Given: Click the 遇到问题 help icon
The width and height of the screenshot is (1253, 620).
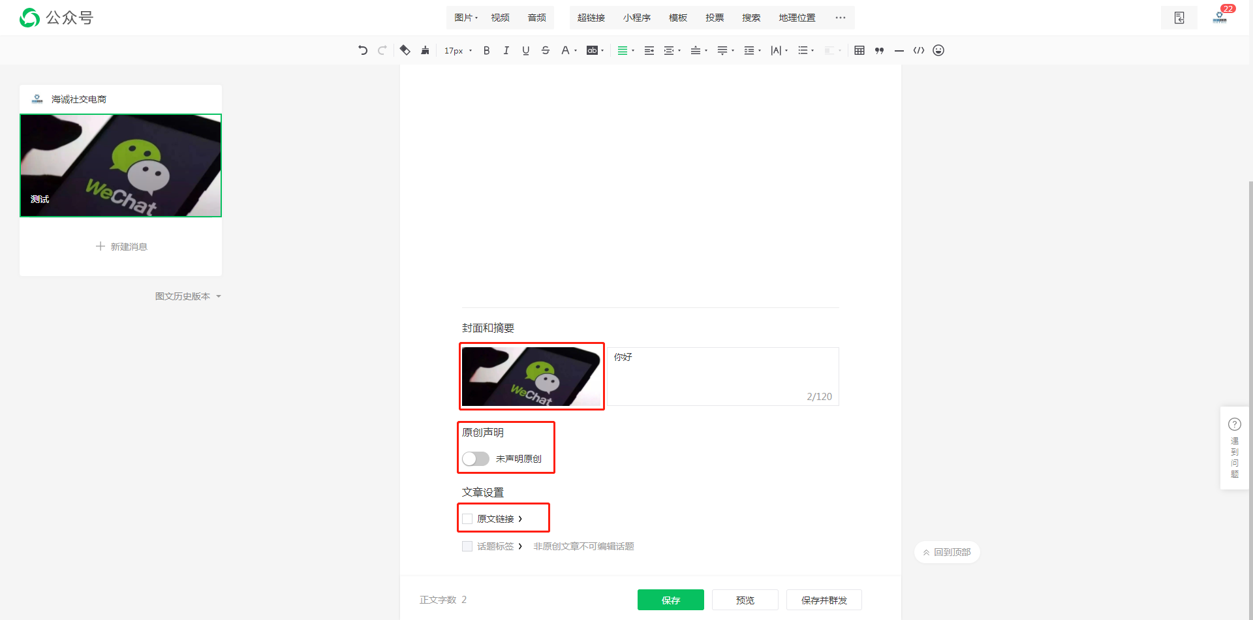Looking at the screenshot, I should tap(1235, 424).
